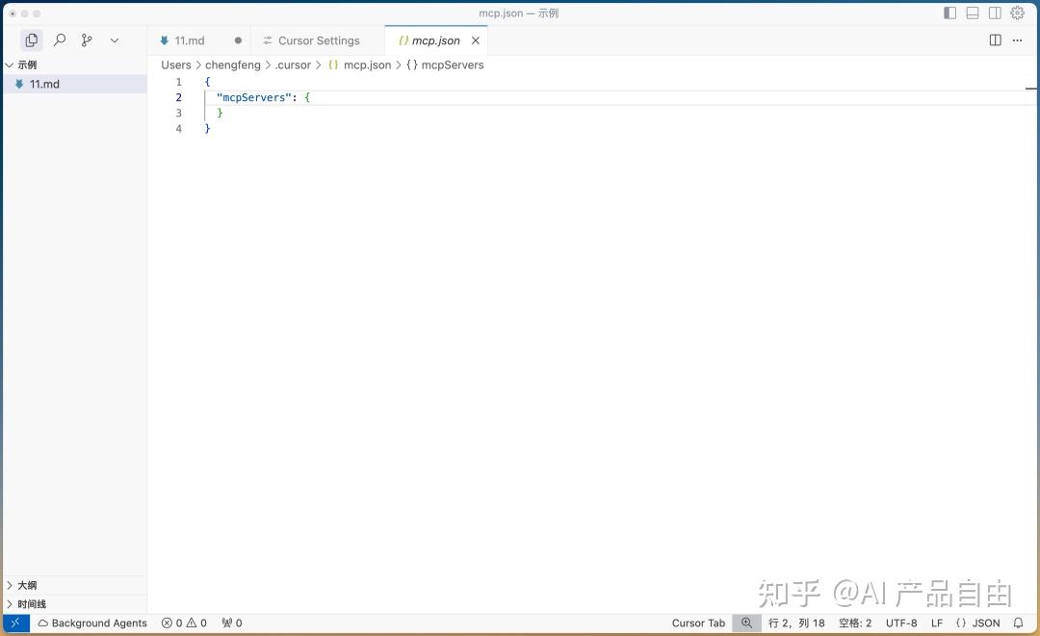
Task: Select UTF-8 encoding status item
Action: 901,623
